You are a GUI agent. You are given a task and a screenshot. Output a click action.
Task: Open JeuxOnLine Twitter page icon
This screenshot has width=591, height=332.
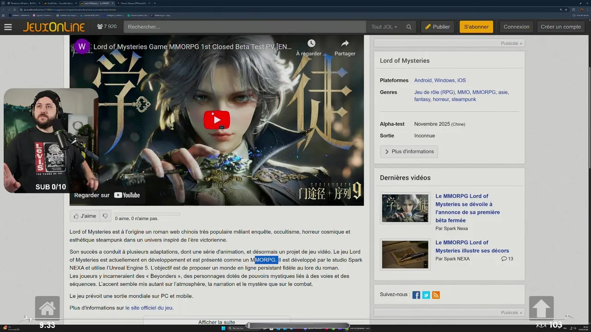point(426,295)
